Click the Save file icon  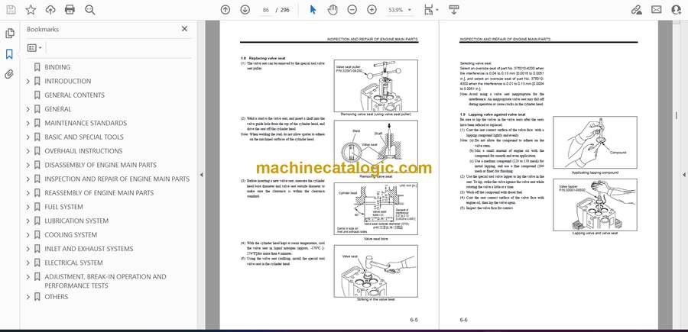[11, 10]
